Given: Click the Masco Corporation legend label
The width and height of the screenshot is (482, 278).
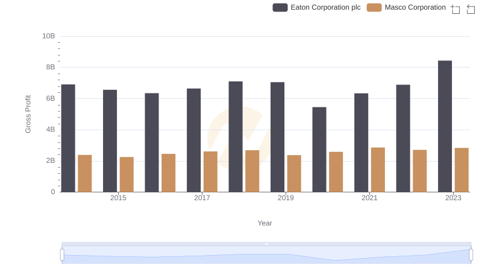Looking at the screenshot, I should pyautogui.click(x=415, y=7).
